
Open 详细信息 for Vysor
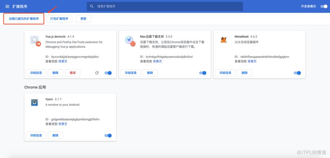pyautogui.click(x=36, y=135)
